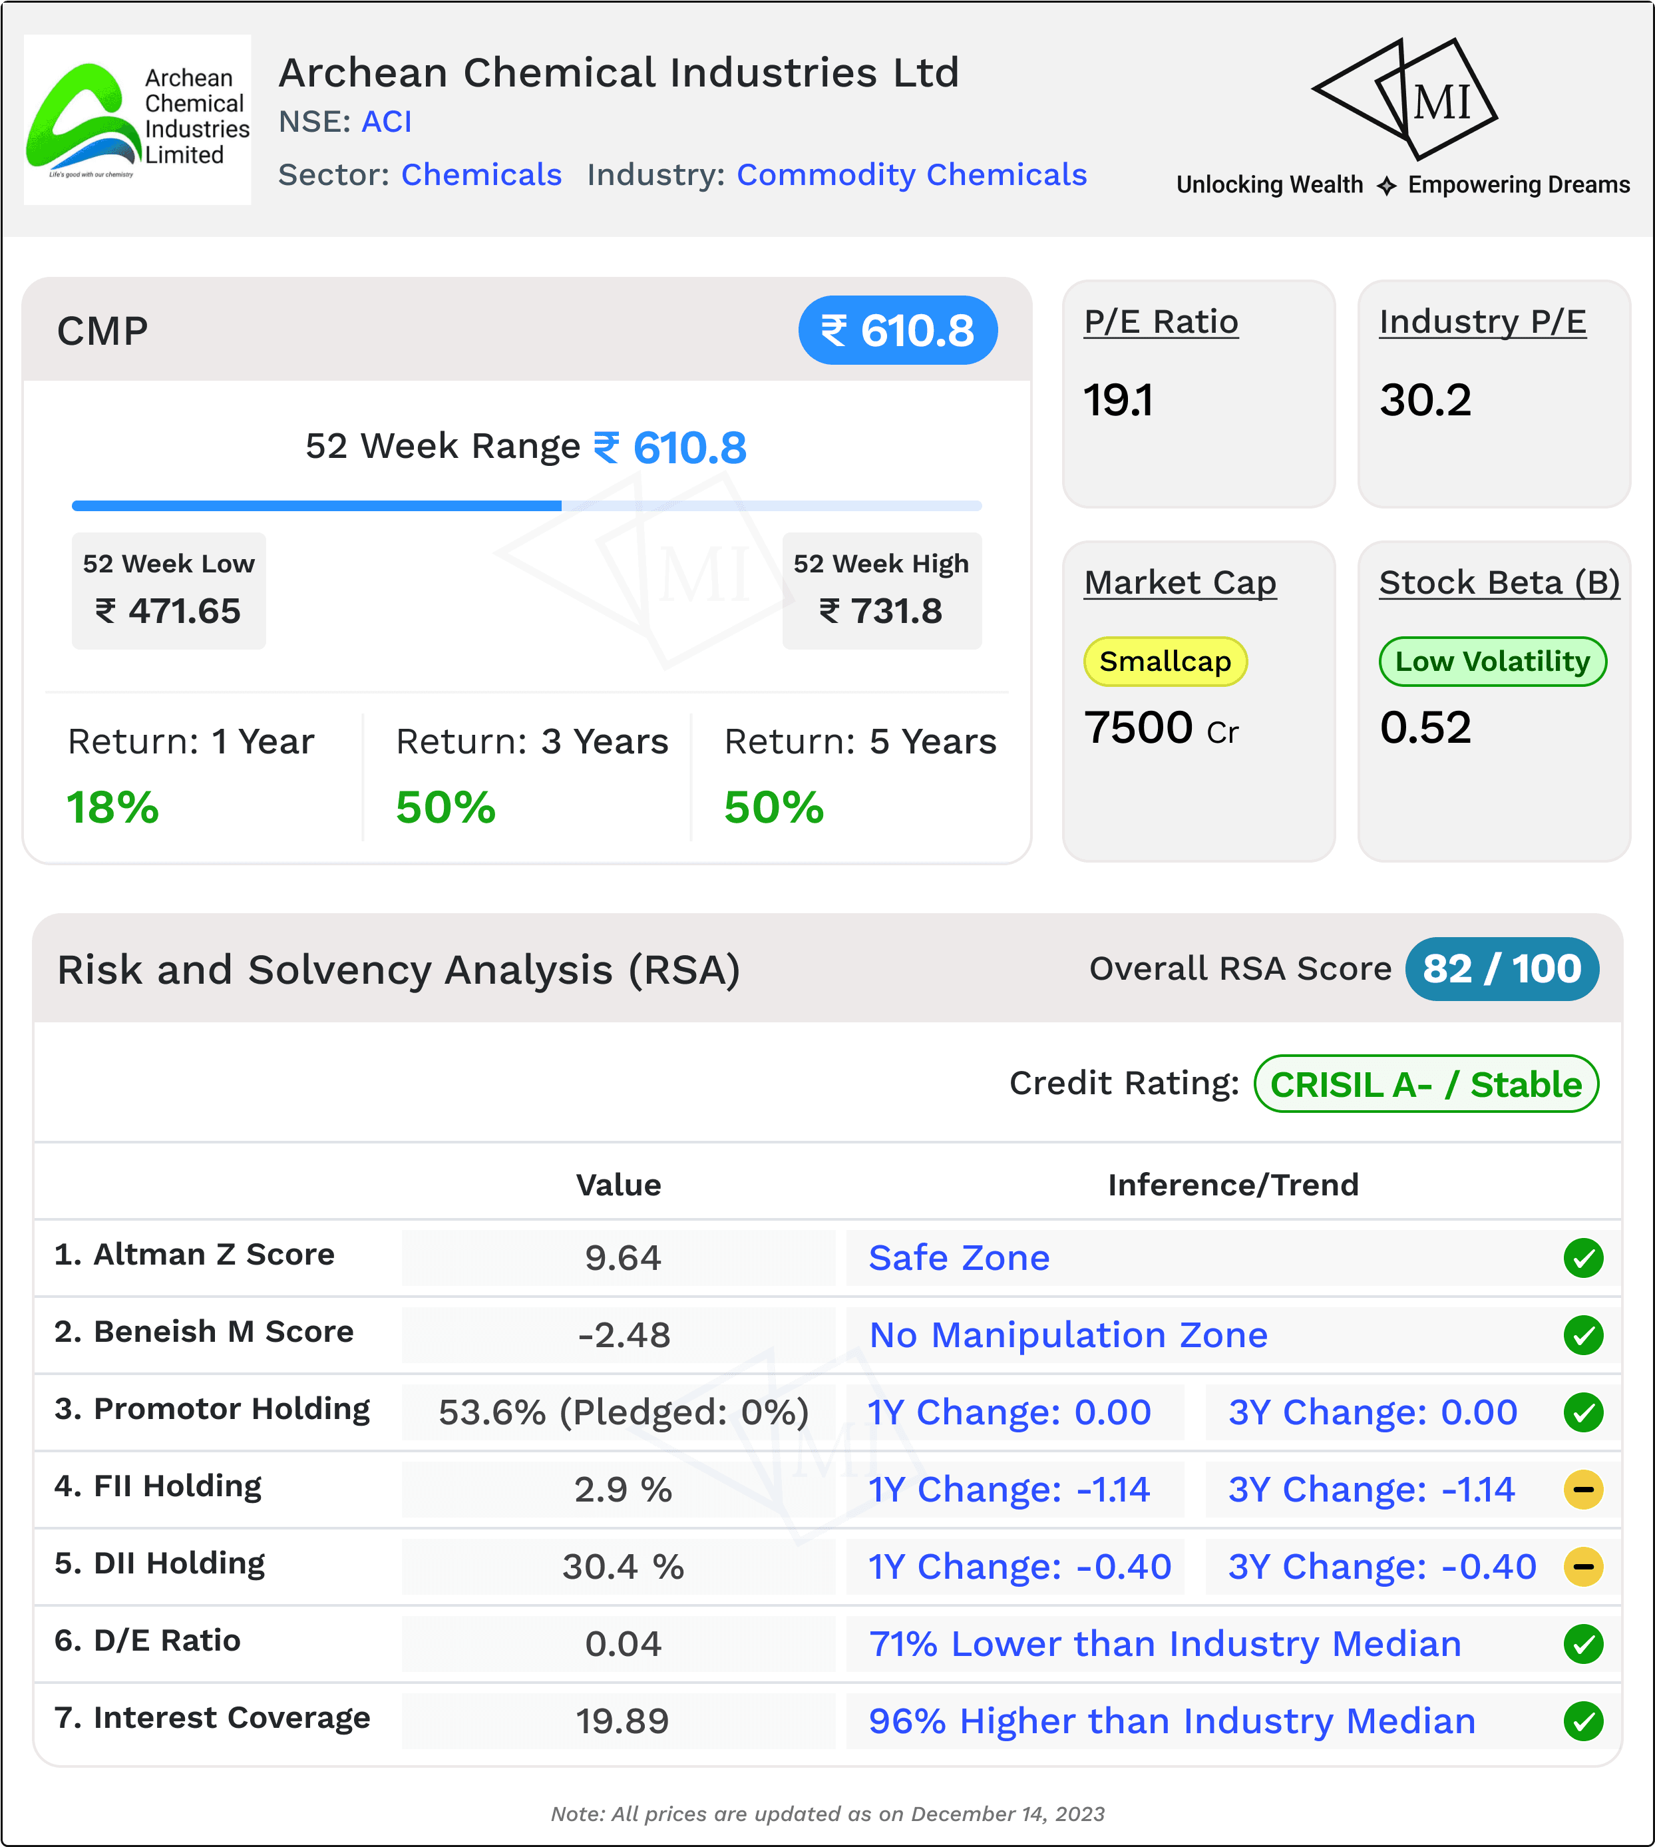Click the green check icon for Altman Z Score

pyautogui.click(x=1583, y=1258)
